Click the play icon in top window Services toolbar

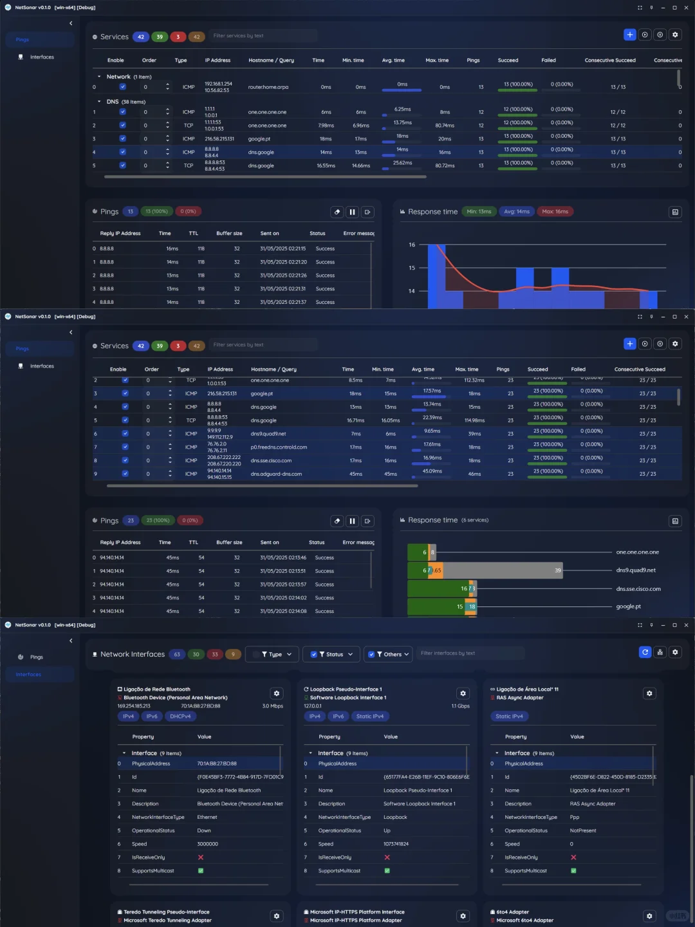click(645, 35)
